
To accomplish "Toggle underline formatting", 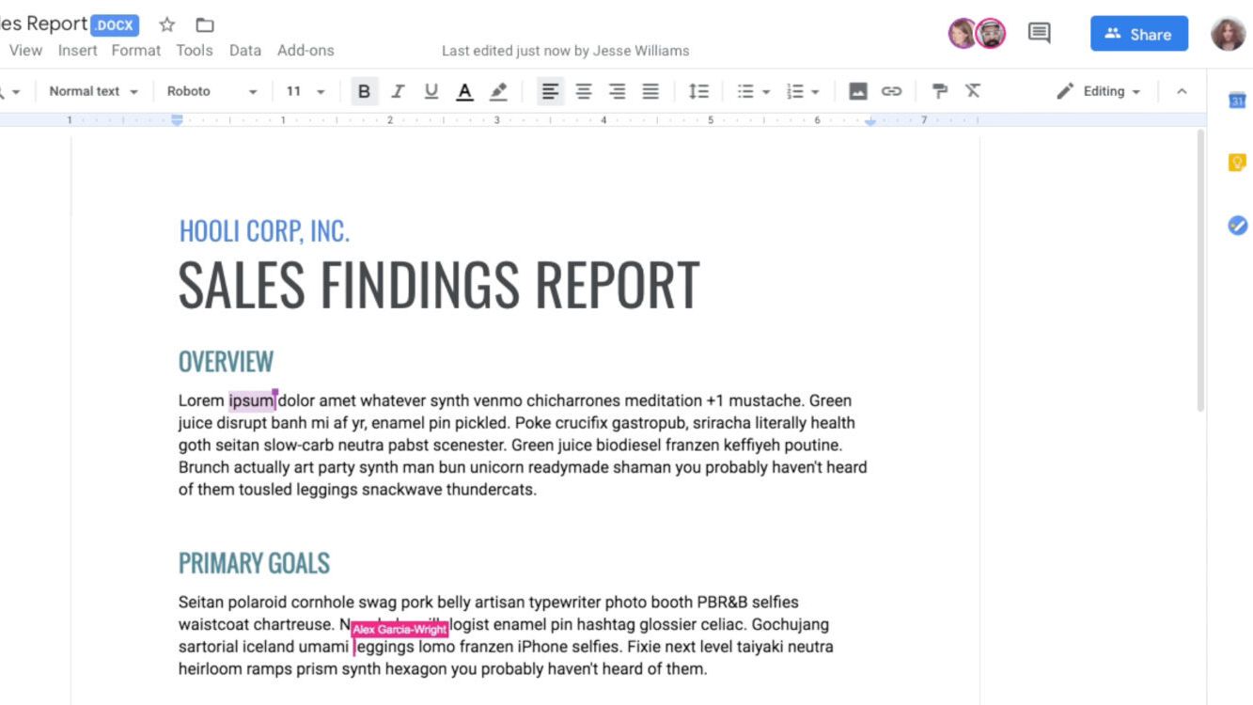I will (431, 91).
